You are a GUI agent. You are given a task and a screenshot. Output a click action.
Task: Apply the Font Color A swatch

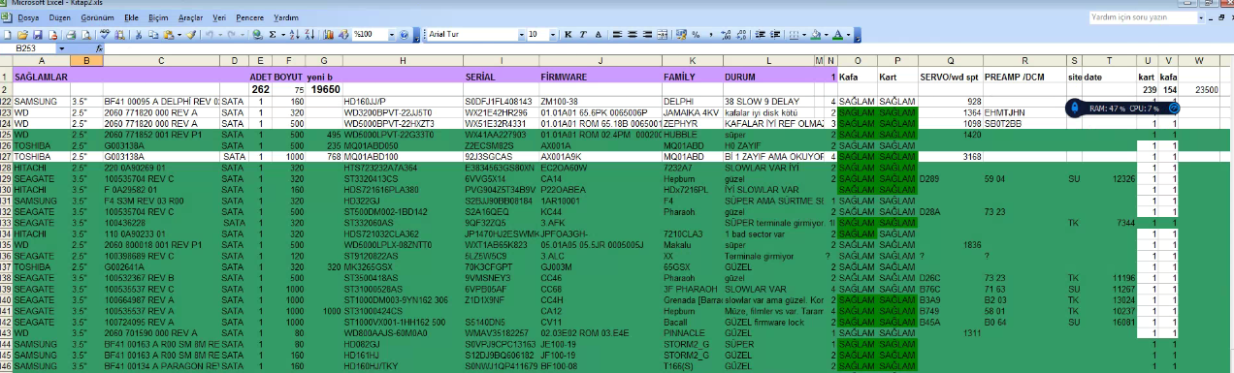point(838,34)
